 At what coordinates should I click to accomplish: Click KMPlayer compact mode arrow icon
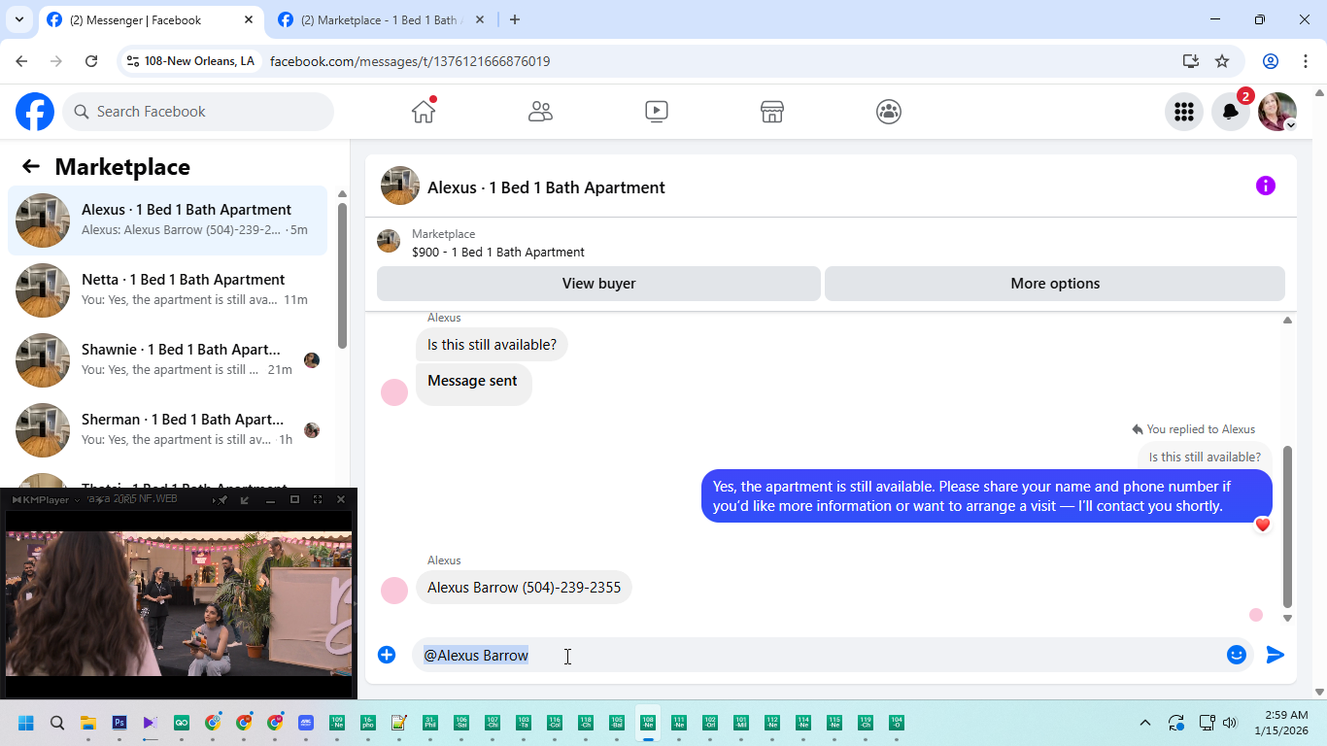coord(245,499)
